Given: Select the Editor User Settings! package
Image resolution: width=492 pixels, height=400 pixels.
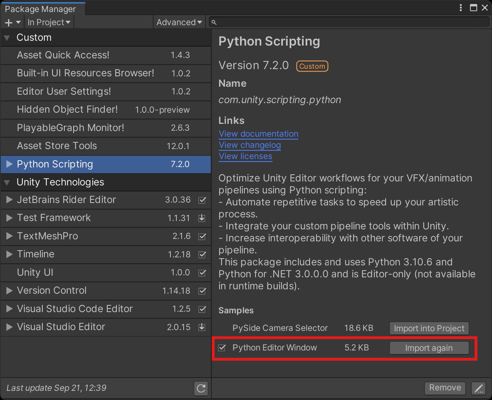Looking at the screenshot, I should tap(106, 92).
